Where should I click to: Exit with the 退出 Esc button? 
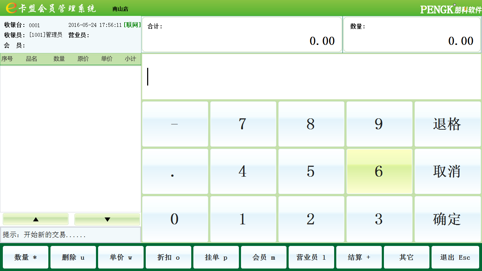[455, 257]
